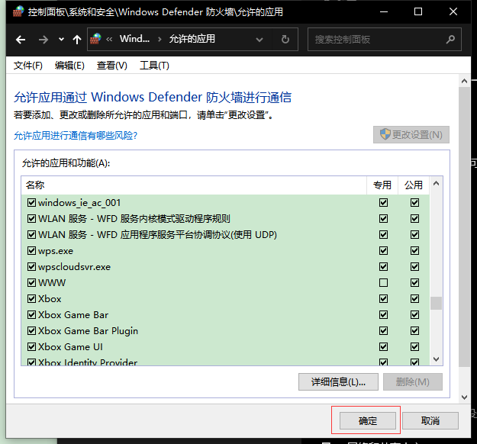Screen dimensions: 477x444
Task: Click shield icon on 更改设置 button
Action: [385, 134]
